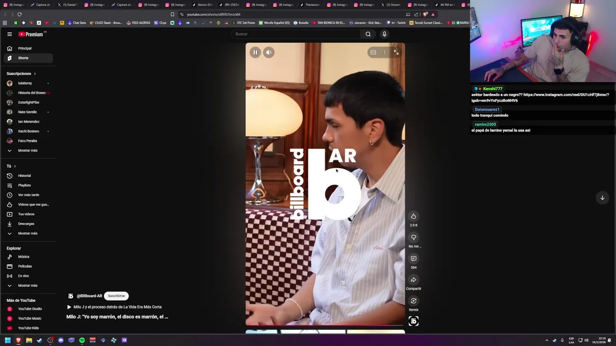Start voice search with microphone icon
The height and width of the screenshot is (346, 616).
384,34
